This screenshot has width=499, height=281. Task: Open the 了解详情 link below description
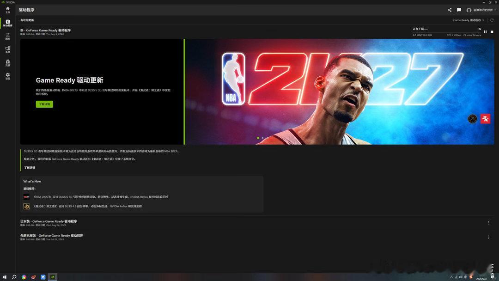pos(30,167)
